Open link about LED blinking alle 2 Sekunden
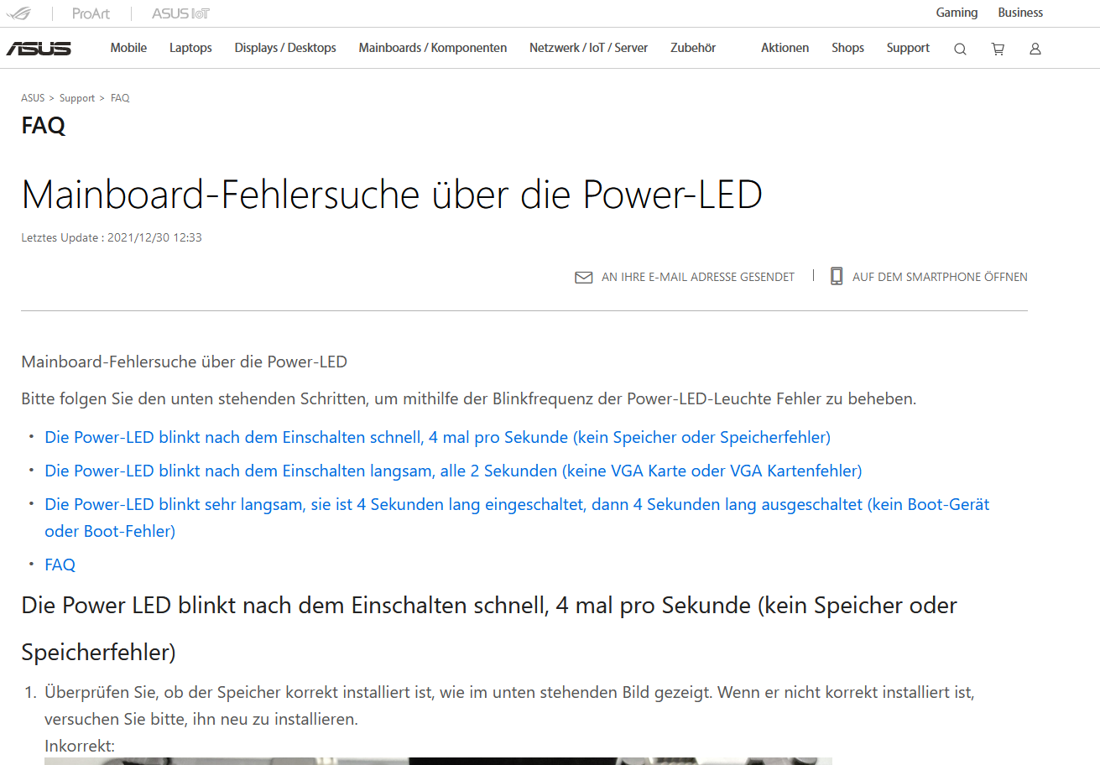The width and height of the screenshot is (1100, 765). 453,471
